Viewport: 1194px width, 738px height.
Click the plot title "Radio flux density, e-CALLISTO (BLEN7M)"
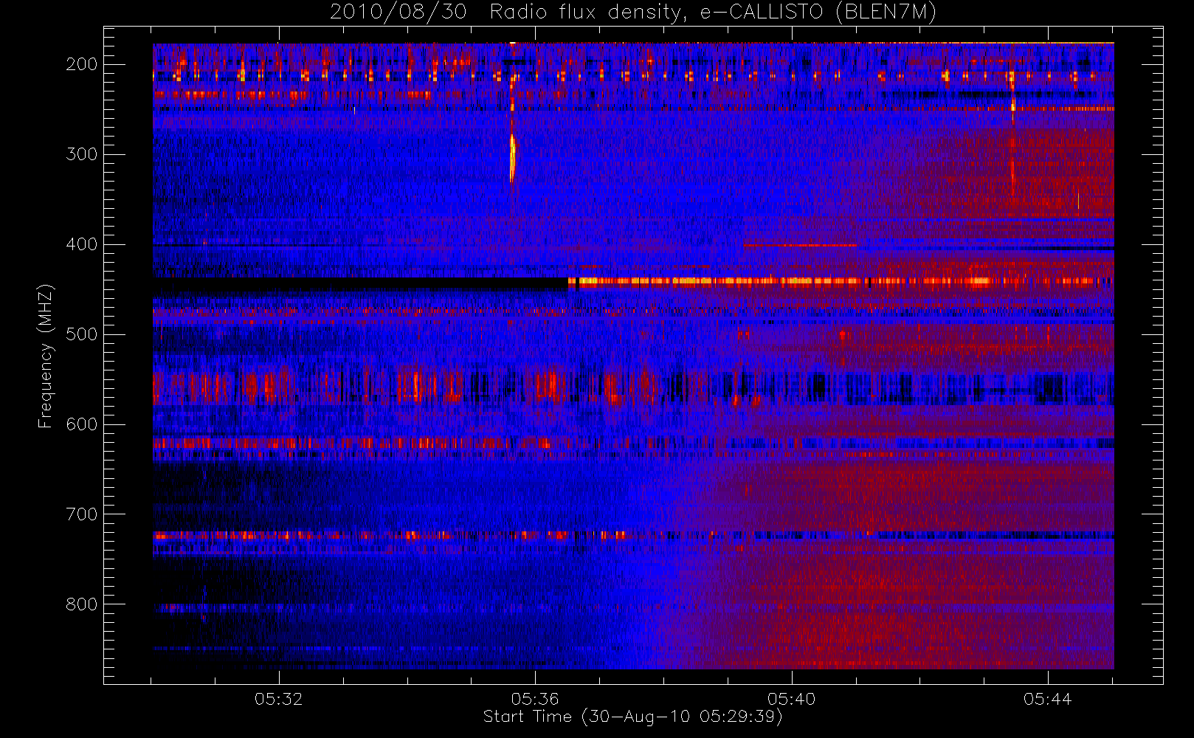(x=713, y=13)
